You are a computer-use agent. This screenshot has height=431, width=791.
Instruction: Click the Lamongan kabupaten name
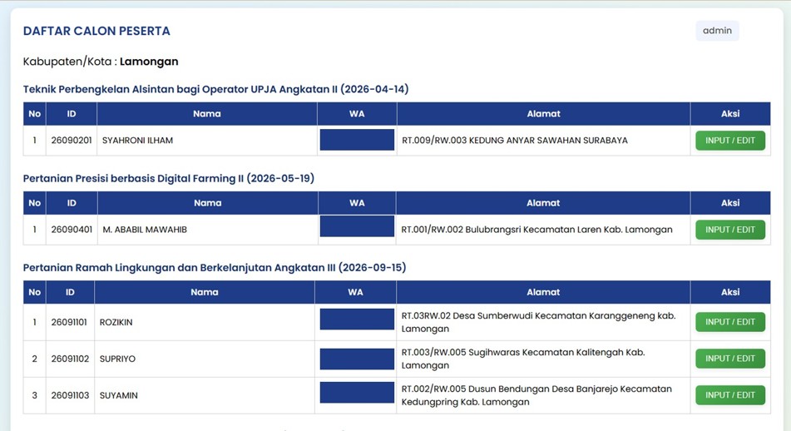pos(149,62)
